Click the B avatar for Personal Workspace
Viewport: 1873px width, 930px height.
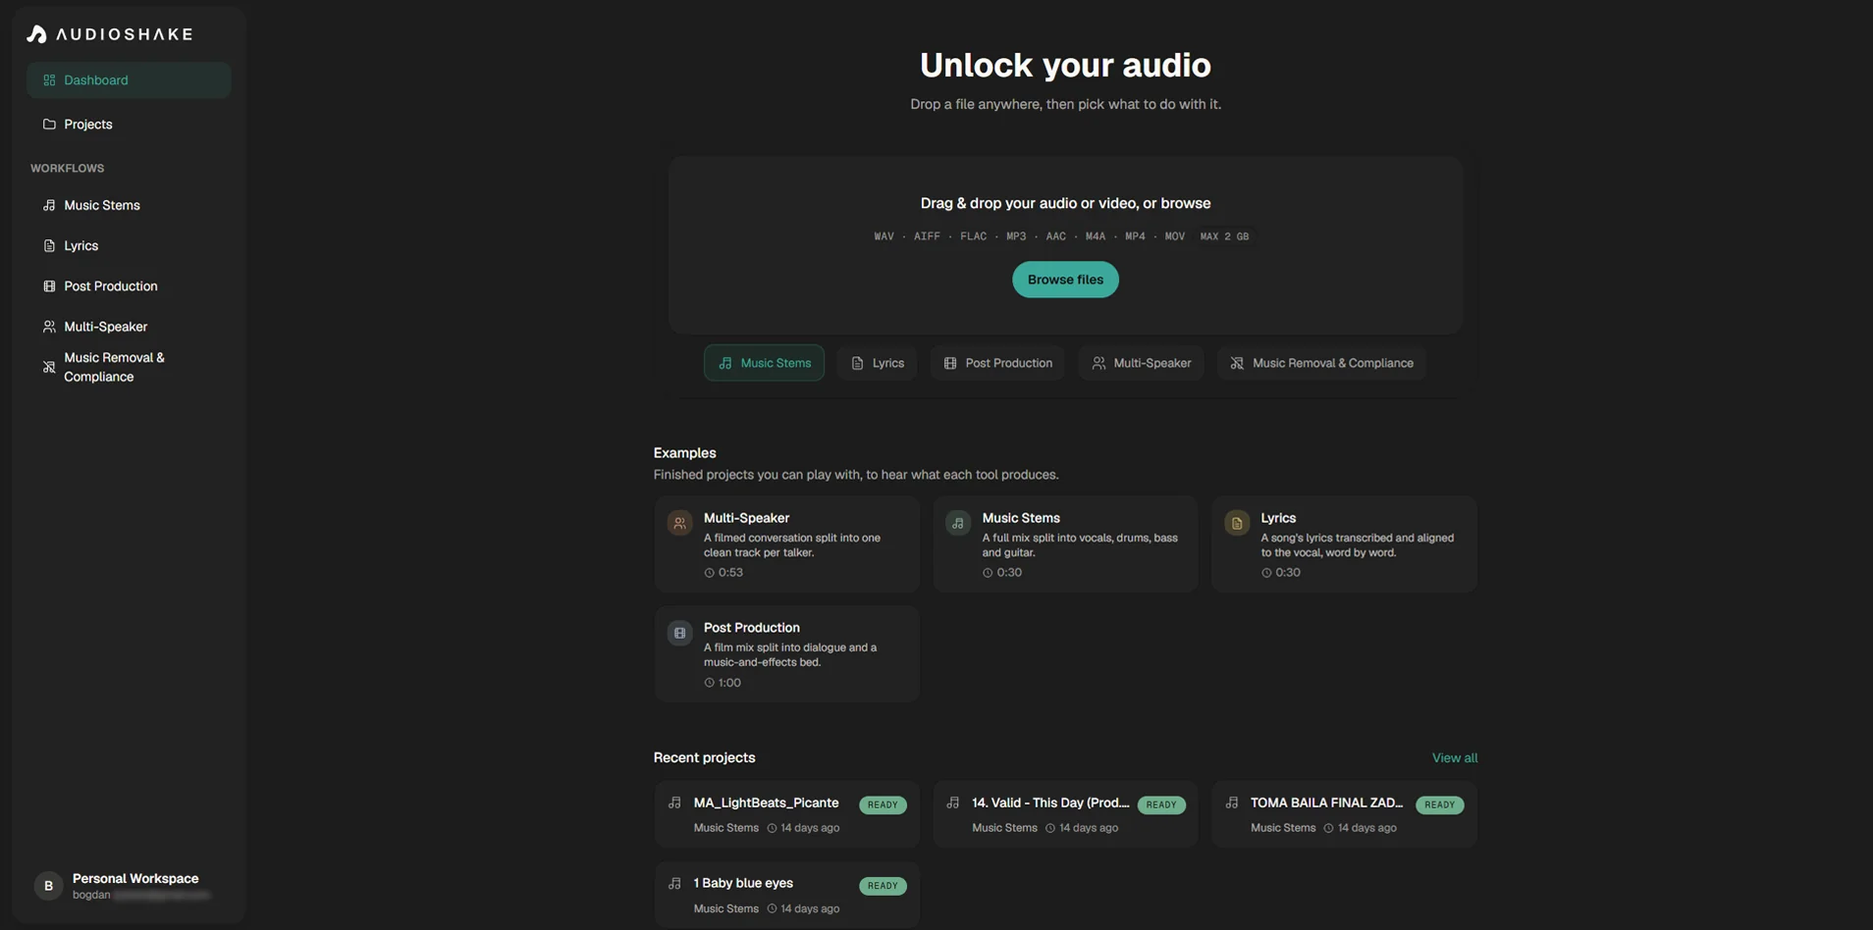pos(48,886)
